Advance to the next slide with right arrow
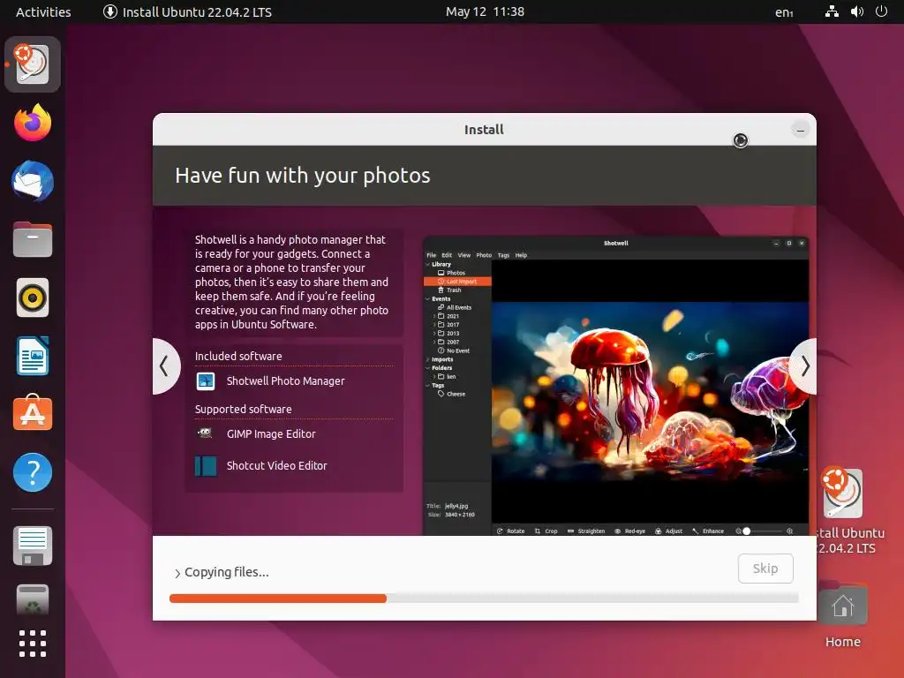 [804, 366]
